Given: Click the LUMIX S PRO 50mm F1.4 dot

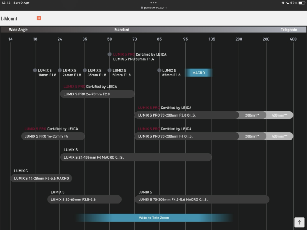Looking at the screenshot, I should [x=110, y=54].
